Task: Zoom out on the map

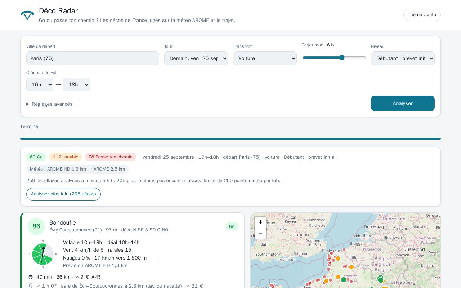Action: (x=260, y=233)
